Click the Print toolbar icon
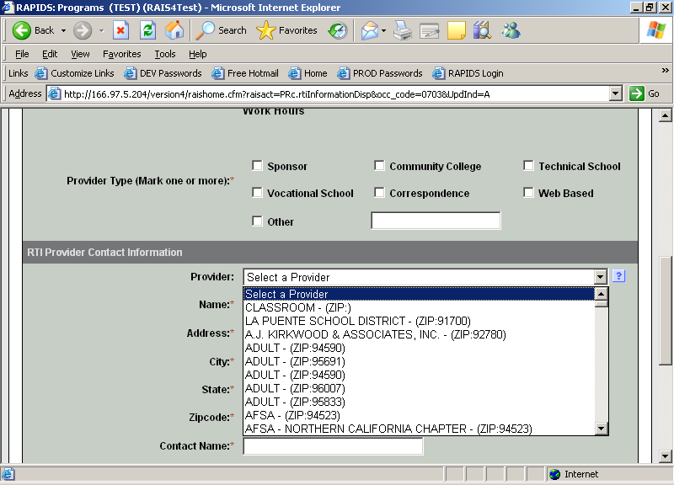Viewport: 674px width, 485px height. 403,30
